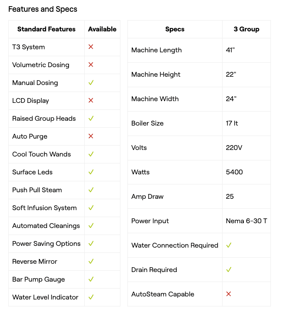Click the Features and Specs heading
Viewport: 284px width, 313px height.
tap(43, 9)
